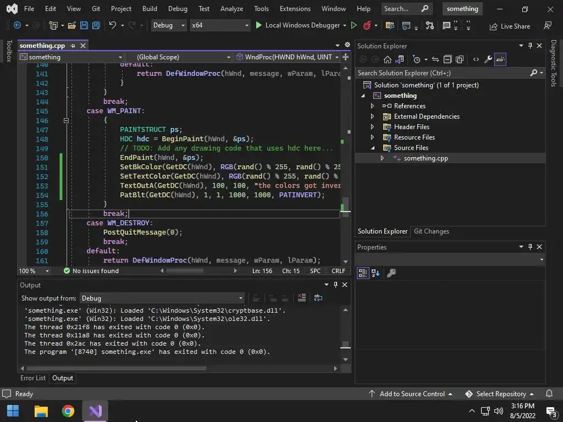Toggle Word Wrap in the Output window
563x422 pixels.
point(318,297)
